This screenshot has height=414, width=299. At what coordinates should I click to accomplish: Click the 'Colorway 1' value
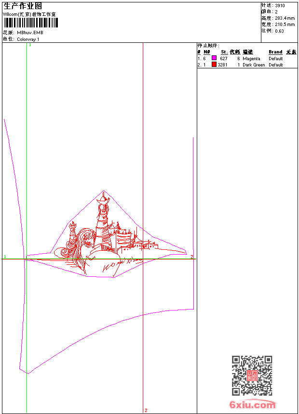click(x=28, y=39)
